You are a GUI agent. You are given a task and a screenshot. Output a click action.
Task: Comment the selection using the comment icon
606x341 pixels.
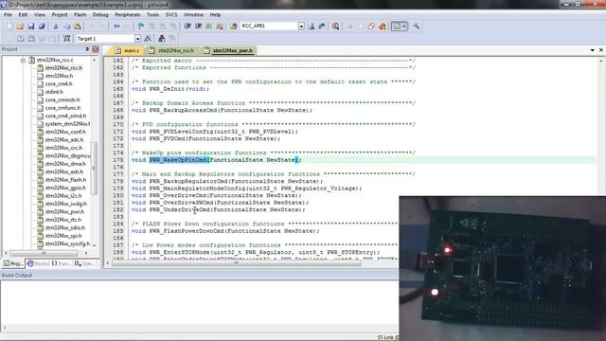(209, 27)
